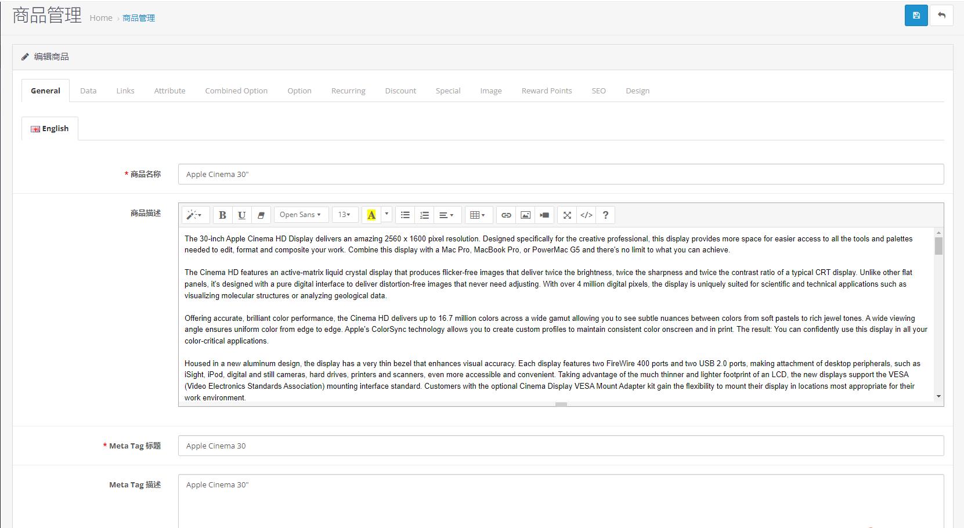
Task: Toggle bold formatting in the editor
Action: (222, 215)
